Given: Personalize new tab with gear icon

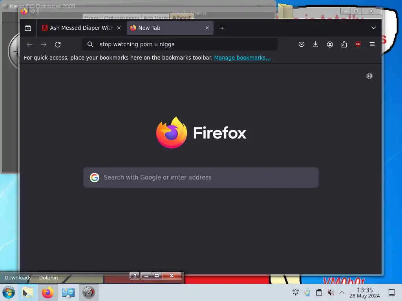Looking at the screenshot, I should pos(369,76).
